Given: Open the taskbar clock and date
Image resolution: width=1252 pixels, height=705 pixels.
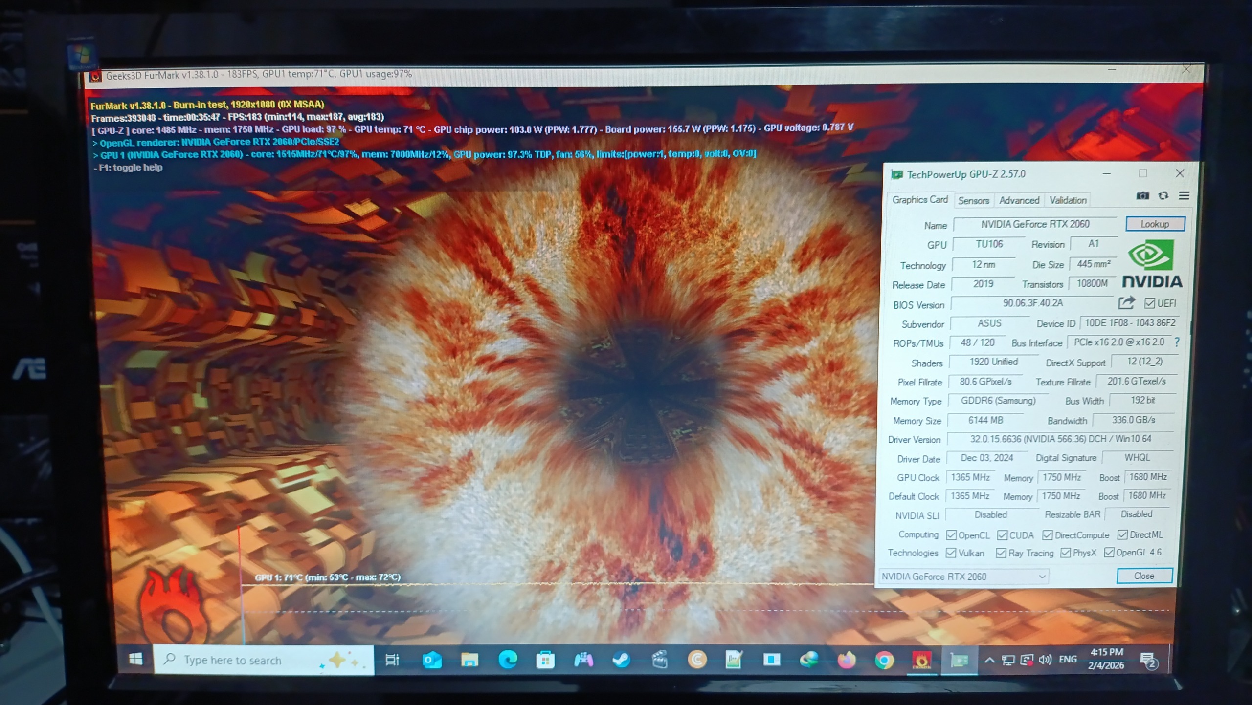Looking at the screenshot, I should coord(1106,659).
